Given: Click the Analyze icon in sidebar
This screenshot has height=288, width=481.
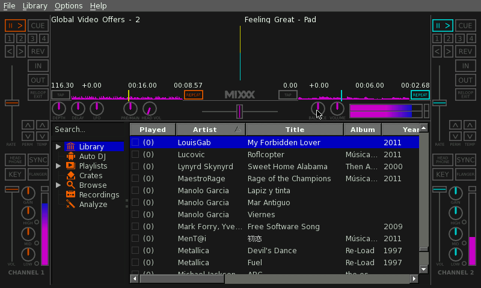Looking at the screenshot, I should [71, 205].
